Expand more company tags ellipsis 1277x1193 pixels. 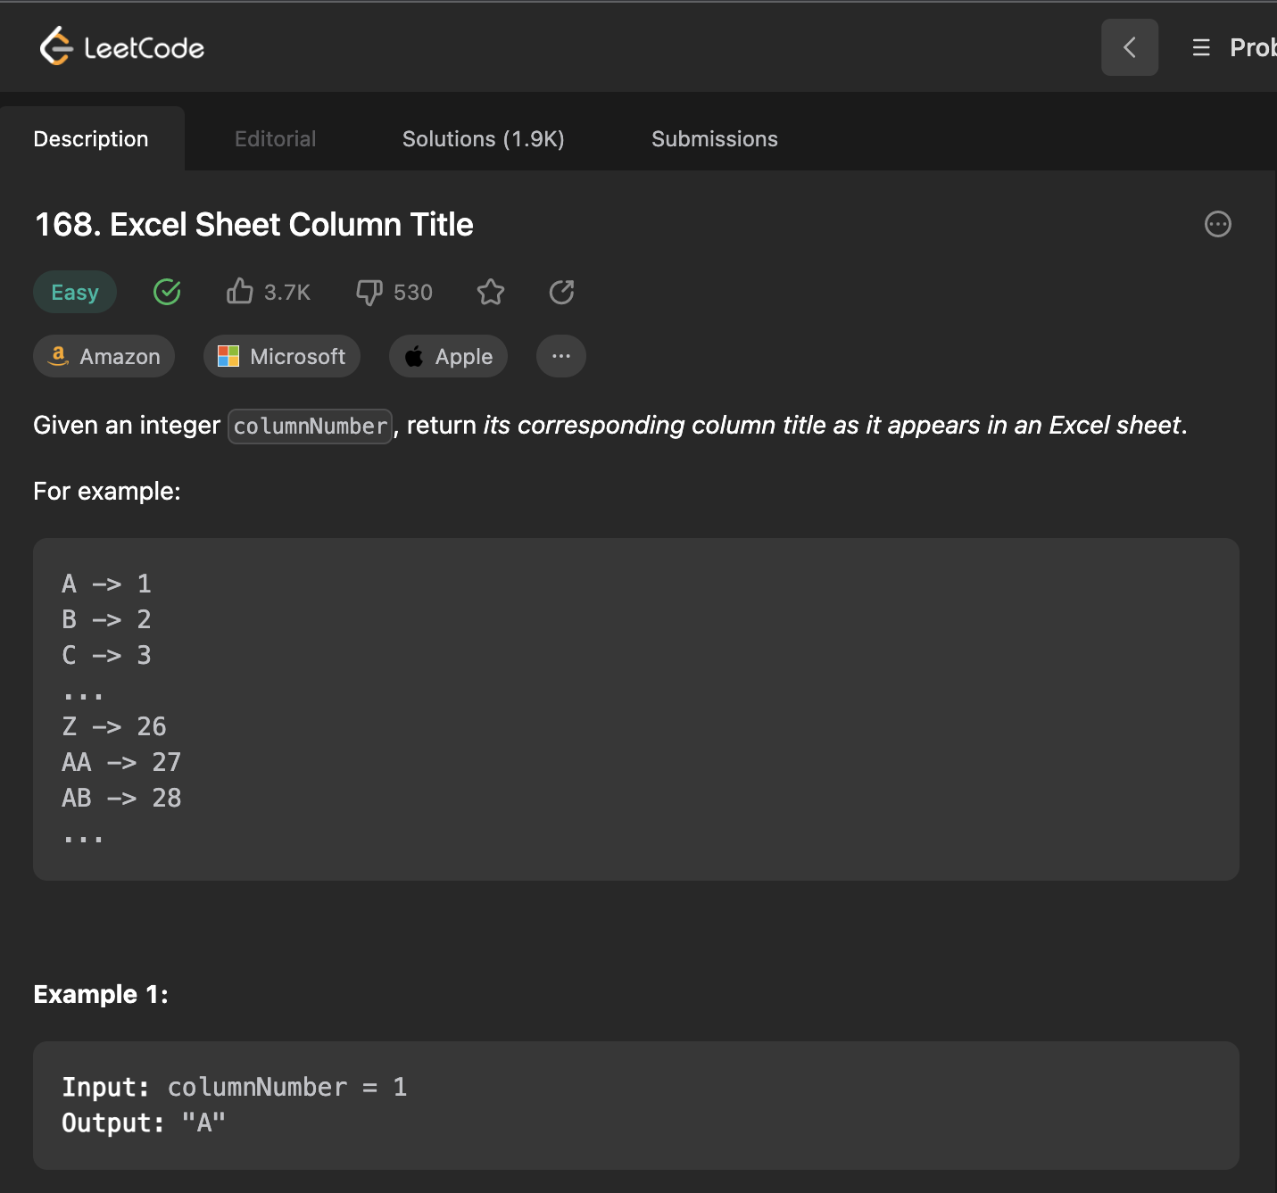[x=560, y=356]
